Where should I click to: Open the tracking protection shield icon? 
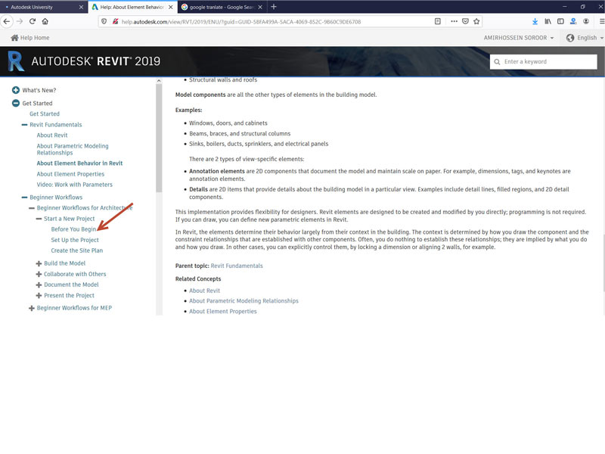(x=104, y=22)
